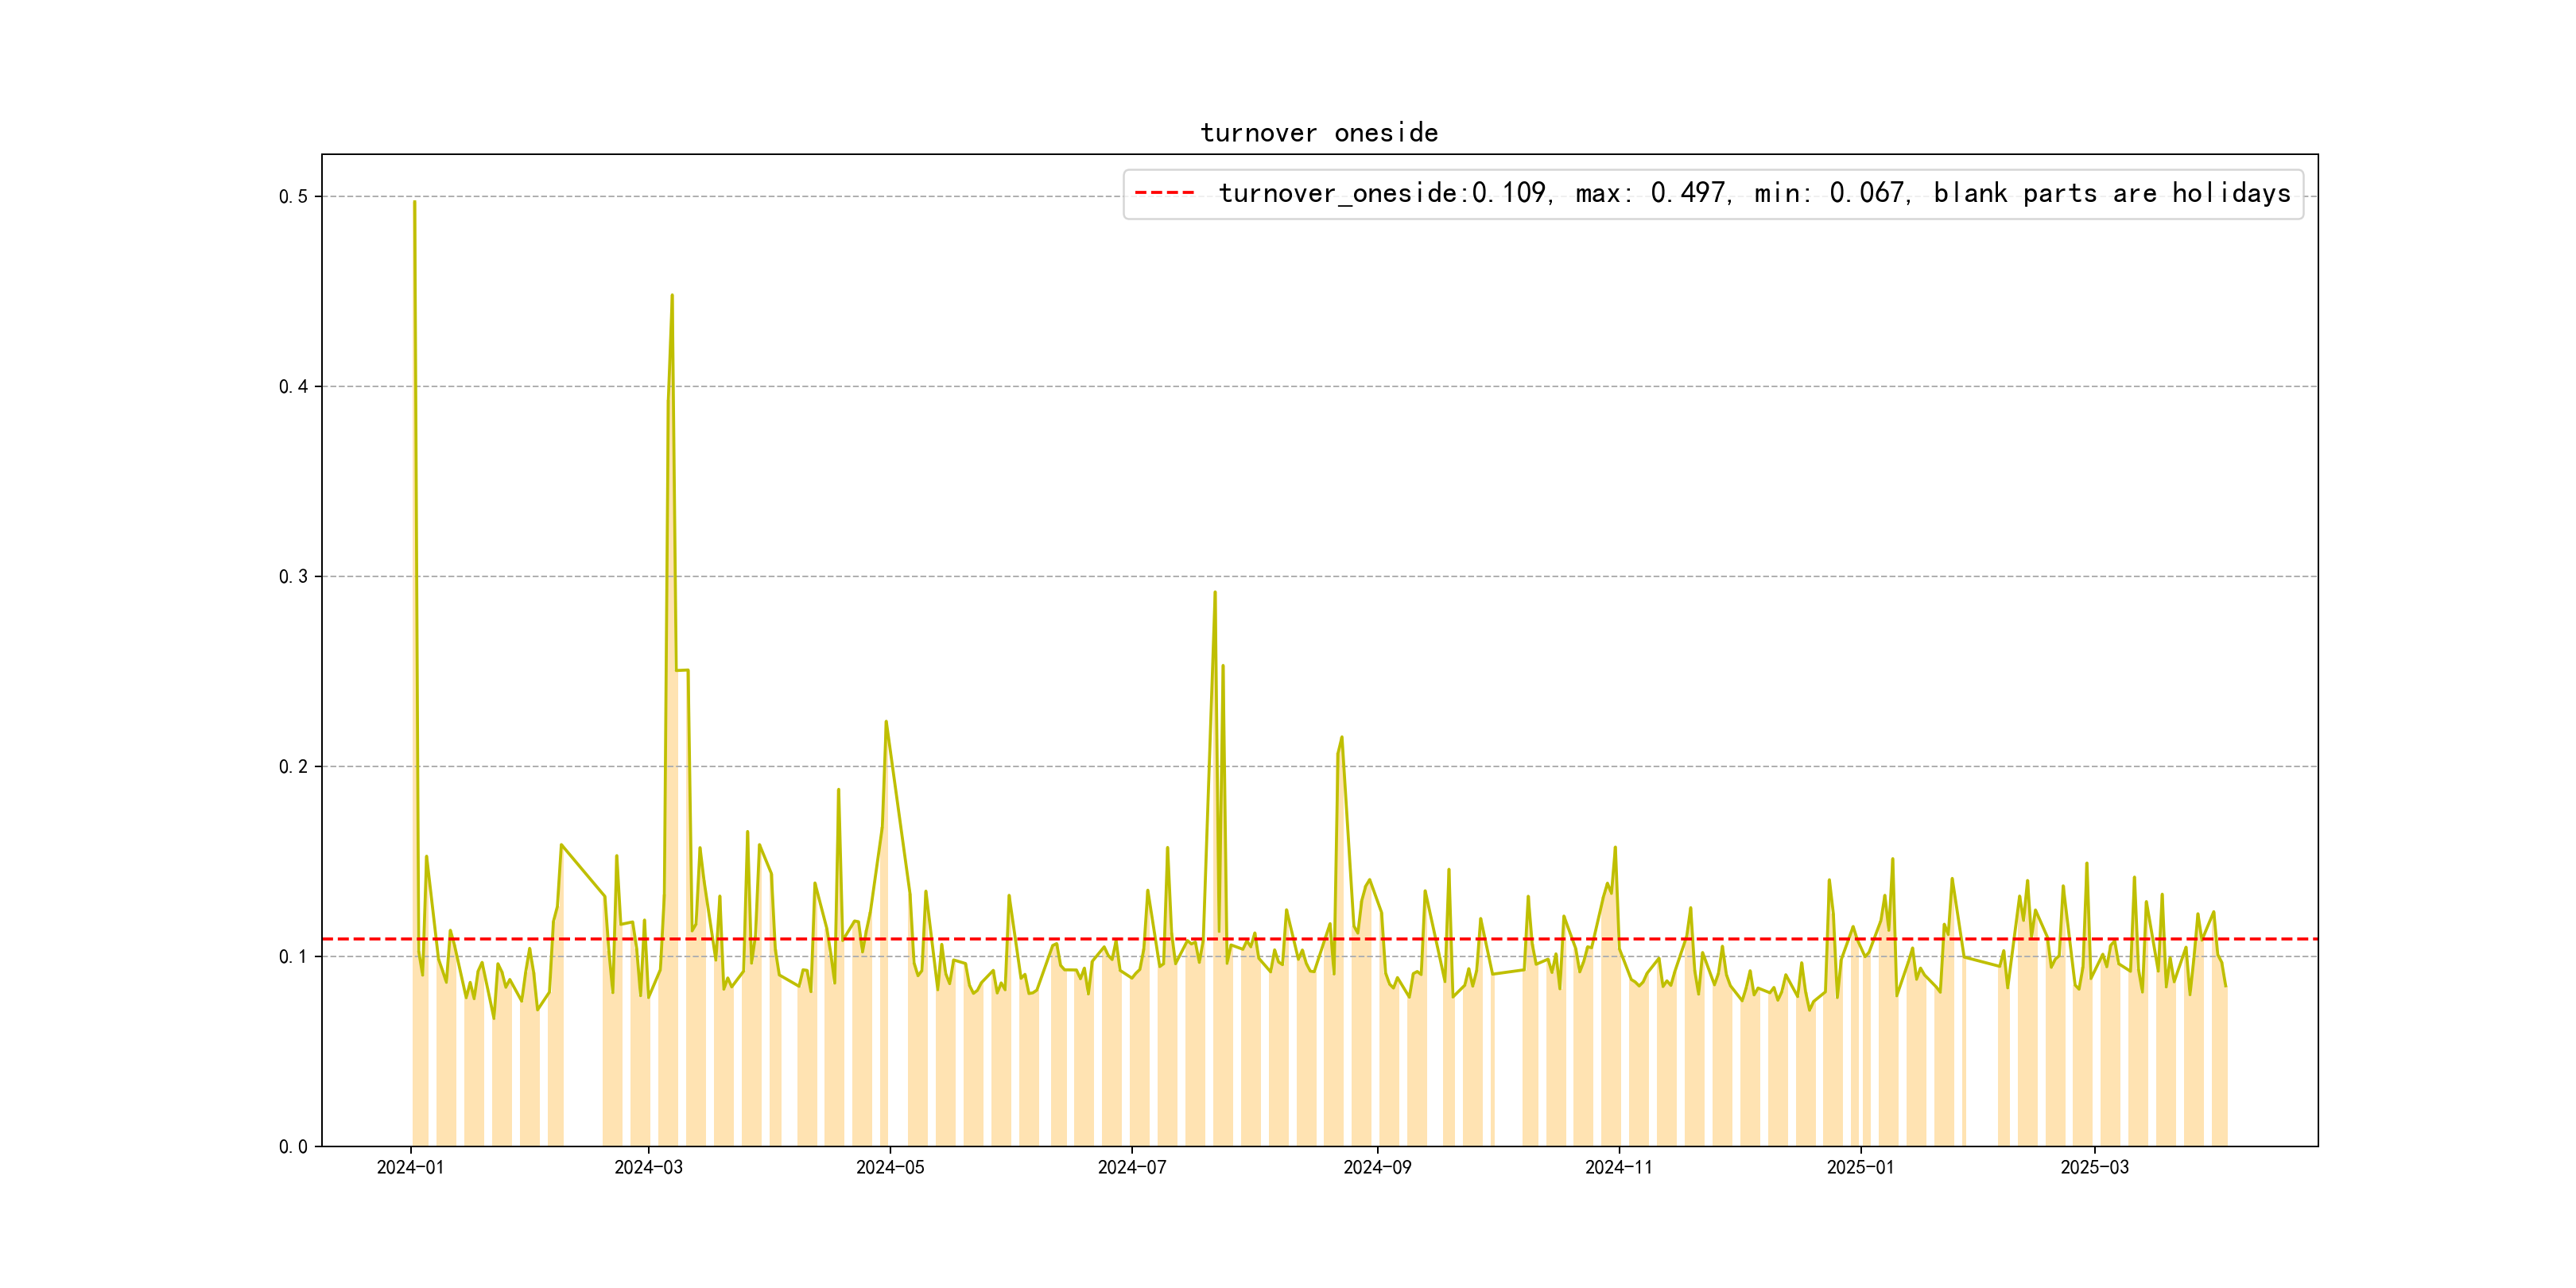Click the 0.45 spike peak in March 2024
This screenshot has width=2576, height=1288.
[x=672, y=296]
